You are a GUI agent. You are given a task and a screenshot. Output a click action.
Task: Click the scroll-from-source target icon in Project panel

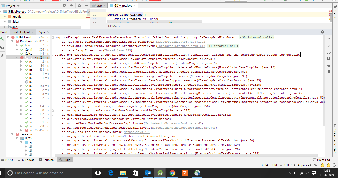tap(64, 6)
